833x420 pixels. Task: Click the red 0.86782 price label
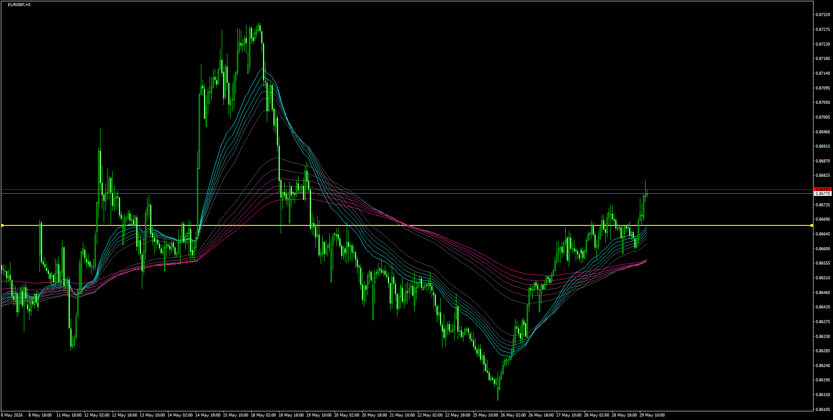click(x=823, y=189)
